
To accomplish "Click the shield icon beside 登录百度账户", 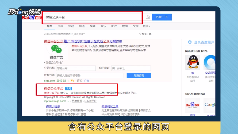I will [x=190, y=42].
